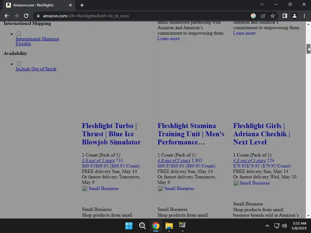Open Chrome's three-dot menu

coord(304,16)
